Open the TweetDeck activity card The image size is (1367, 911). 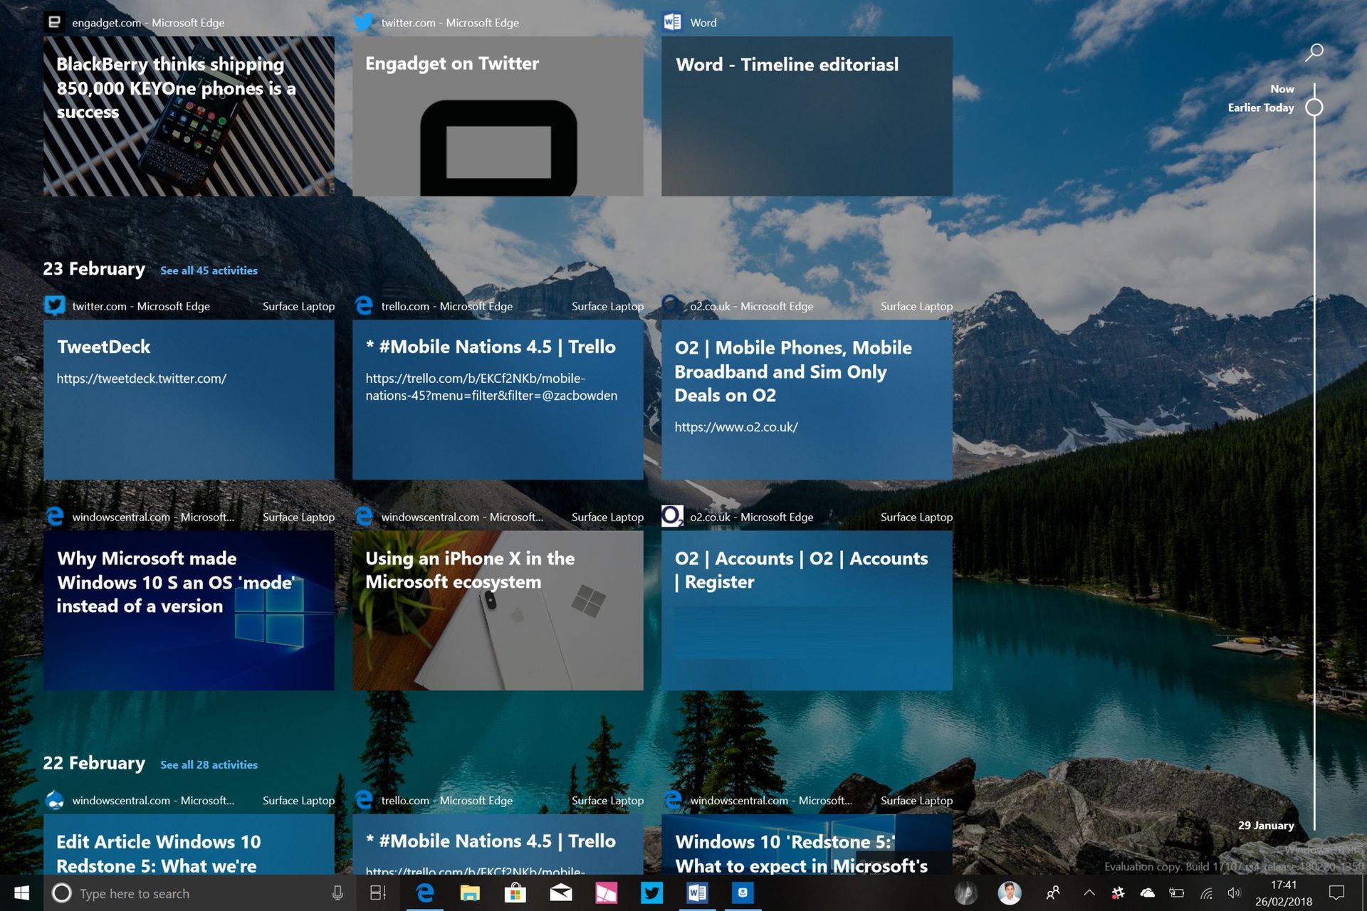[x=189, y=399]
